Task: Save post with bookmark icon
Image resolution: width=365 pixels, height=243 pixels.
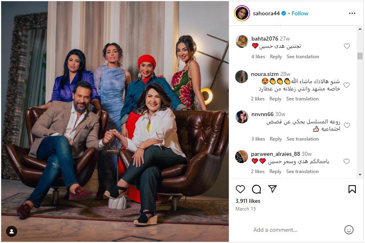Action: coord(352,189)
